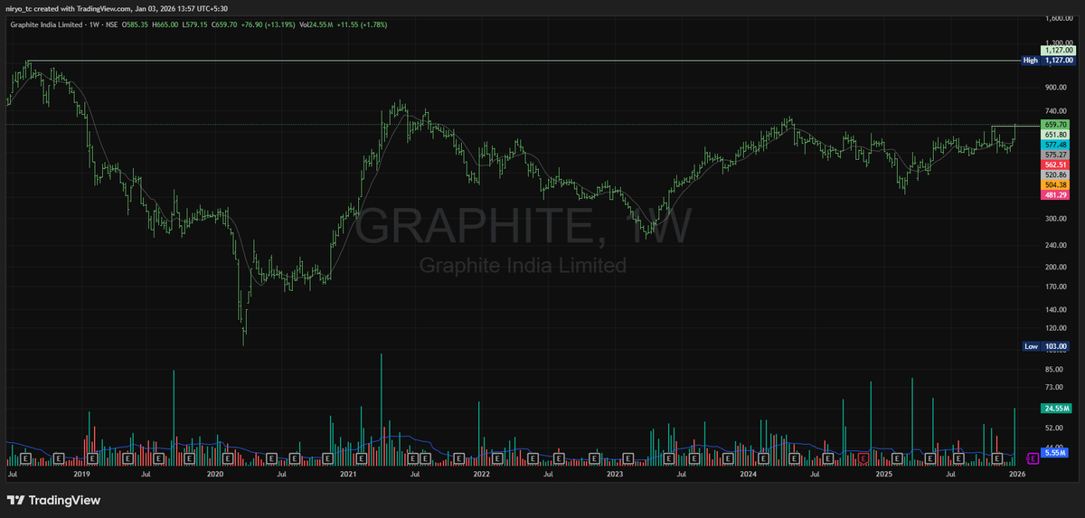
Task: Click the 300.00 tick on price axis
Action: click(x=1056, y=219)
